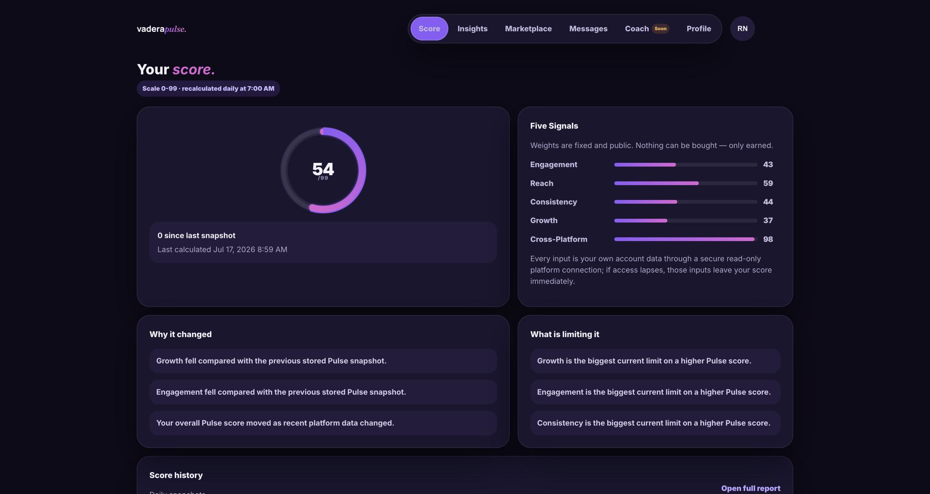Click the Cross-Platform signal progress bar
This screenshot has height=494, width=930.
click(685, 239)
